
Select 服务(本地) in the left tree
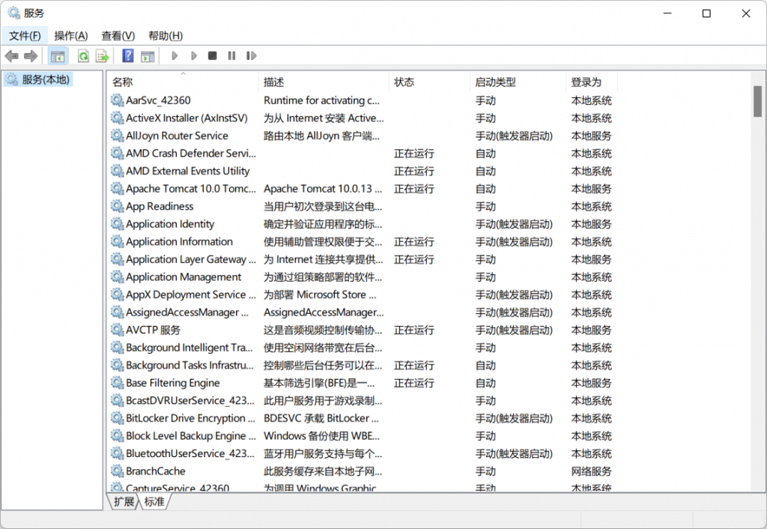(45, 79)
